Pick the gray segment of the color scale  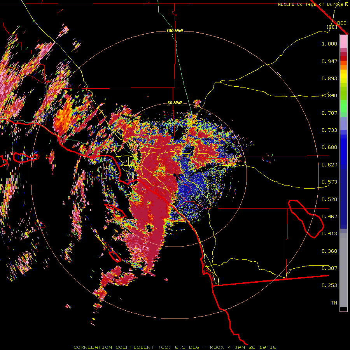point(343,270)
